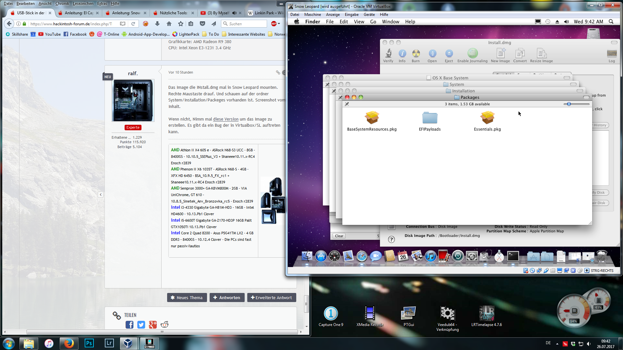Screen dimensions: 623x350
Task: Toggle the Packages window toolbar pill button
Action: tap(586, 97)
